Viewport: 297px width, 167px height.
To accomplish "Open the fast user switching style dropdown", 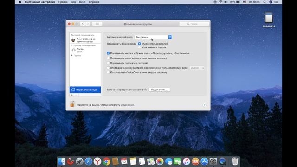I will tap(197, 68).
